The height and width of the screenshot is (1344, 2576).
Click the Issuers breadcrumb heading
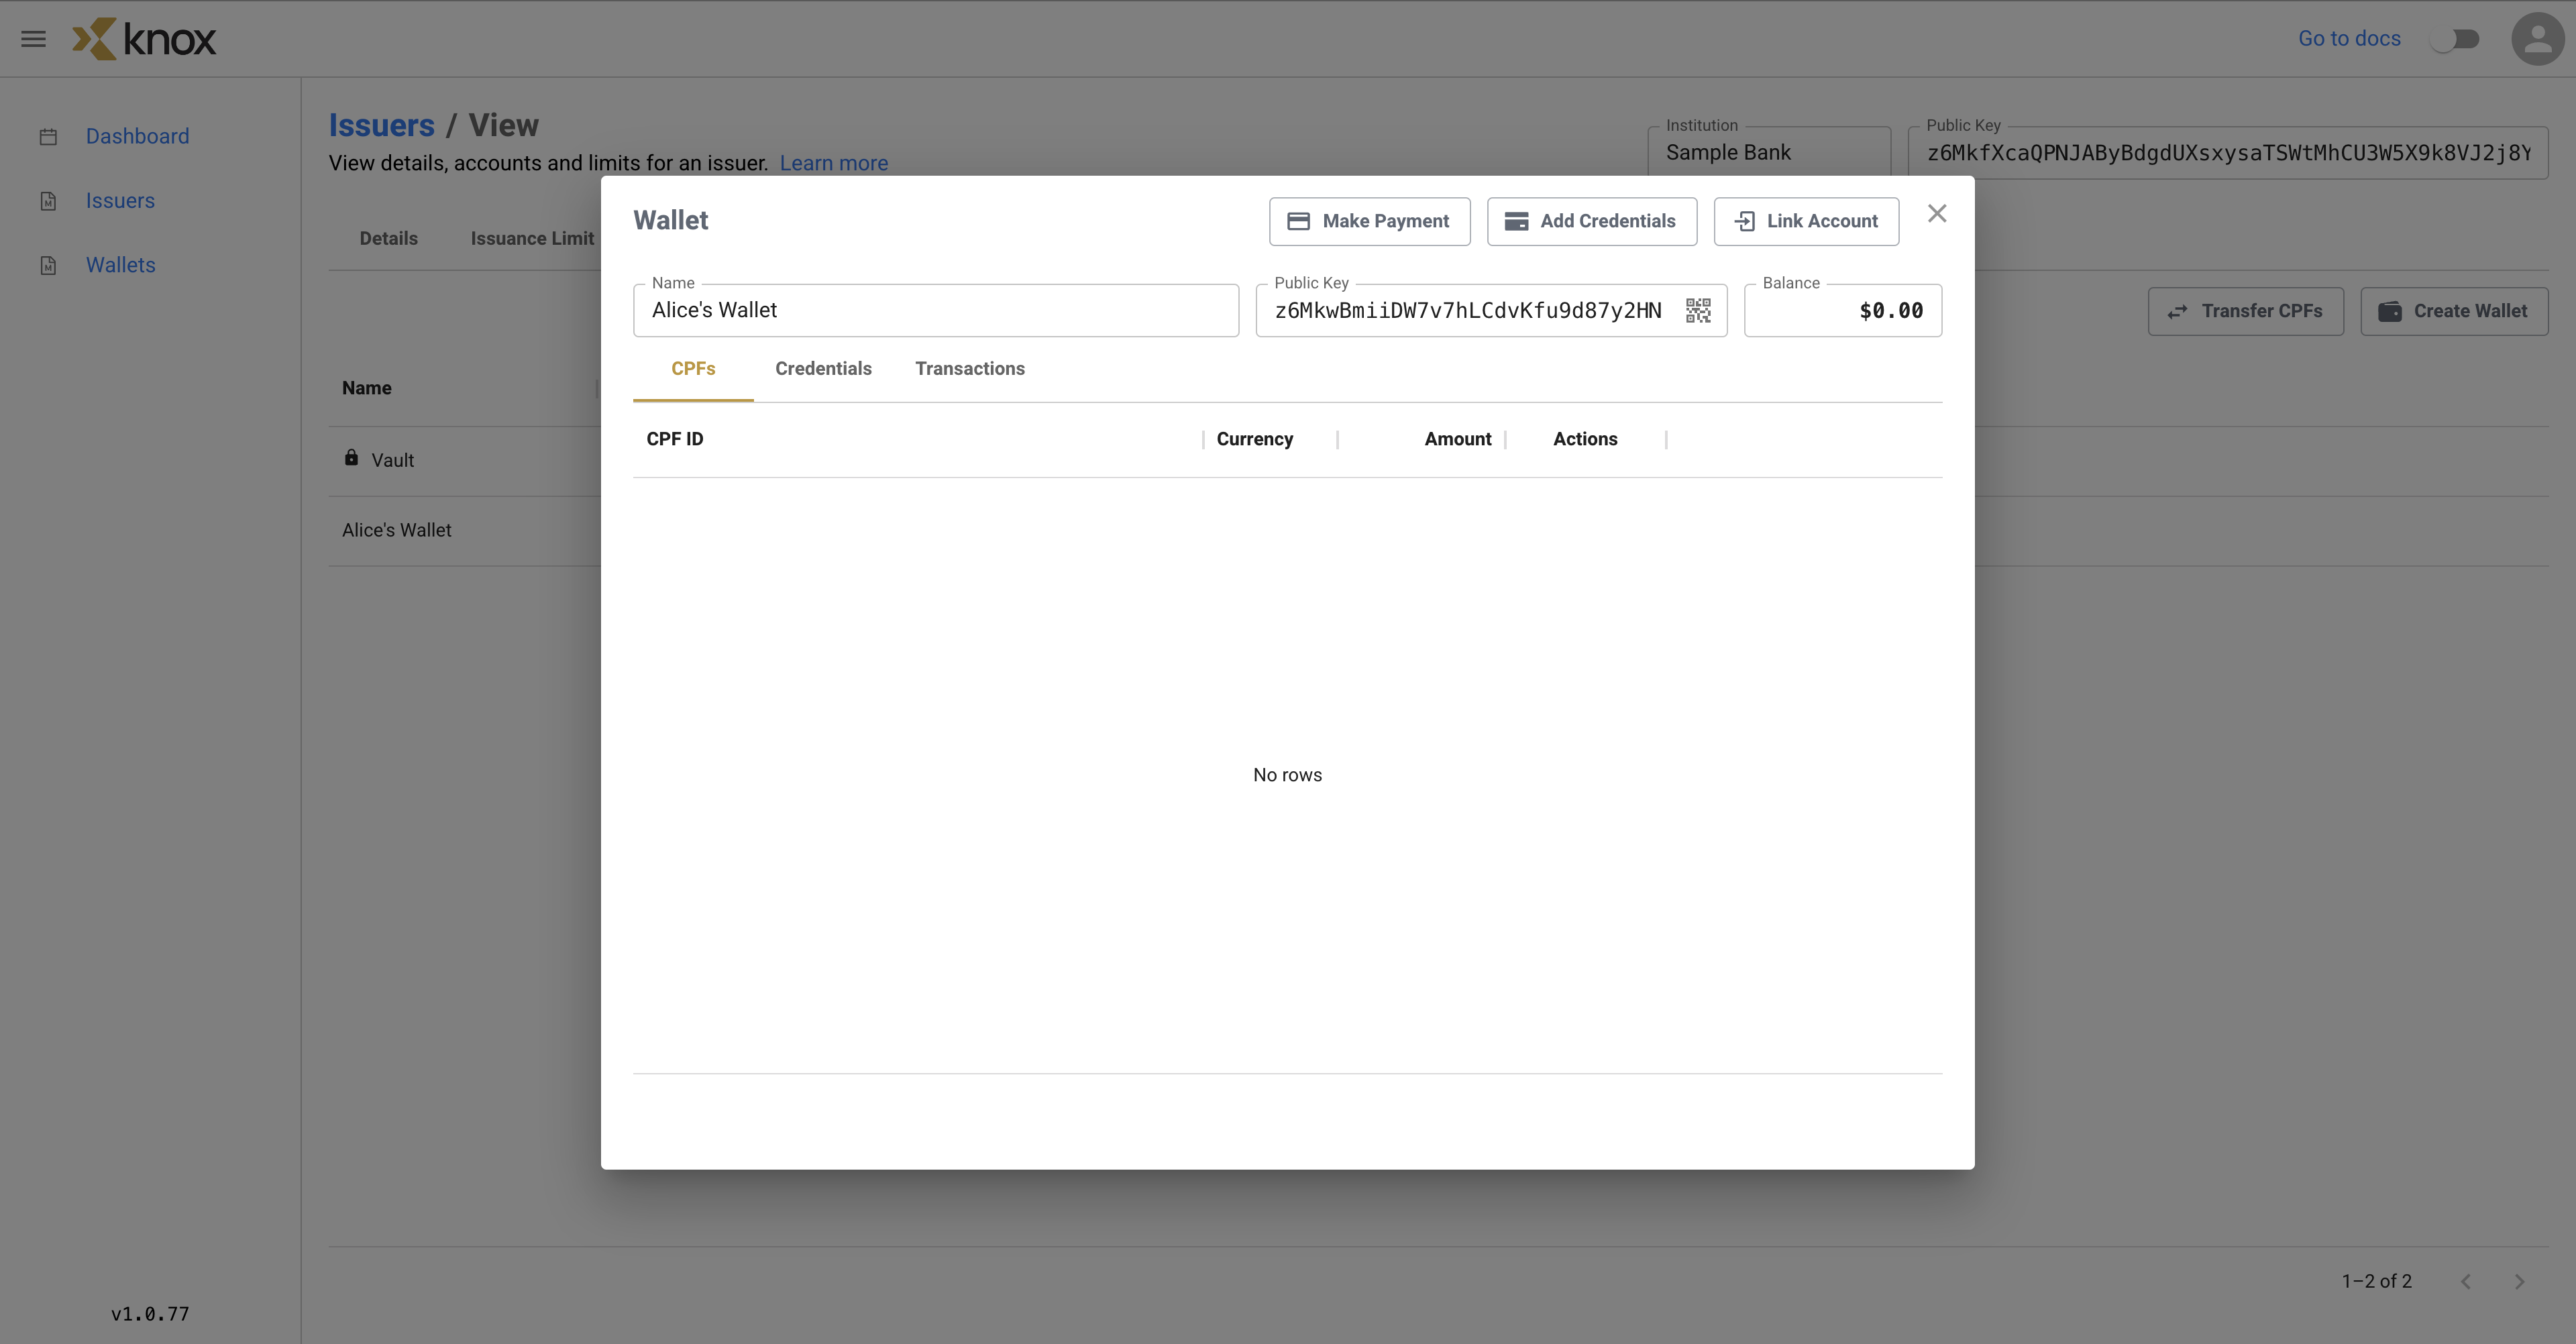(382, 125)
